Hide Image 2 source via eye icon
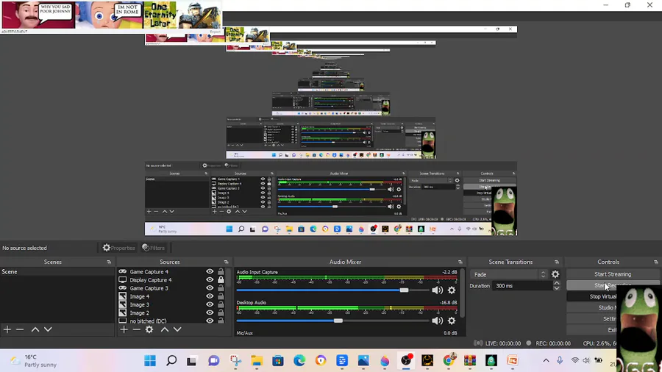The image size is (662, 372). (210, 312)
